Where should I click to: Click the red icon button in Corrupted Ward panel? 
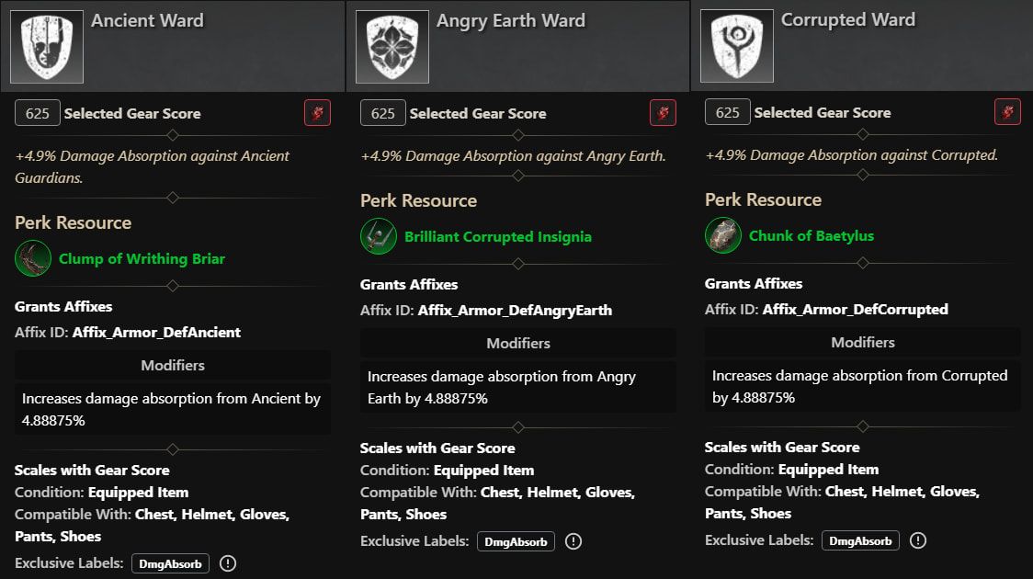click(1007, 112)
